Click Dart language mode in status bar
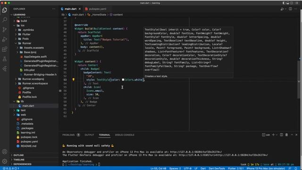 [203, 169]
